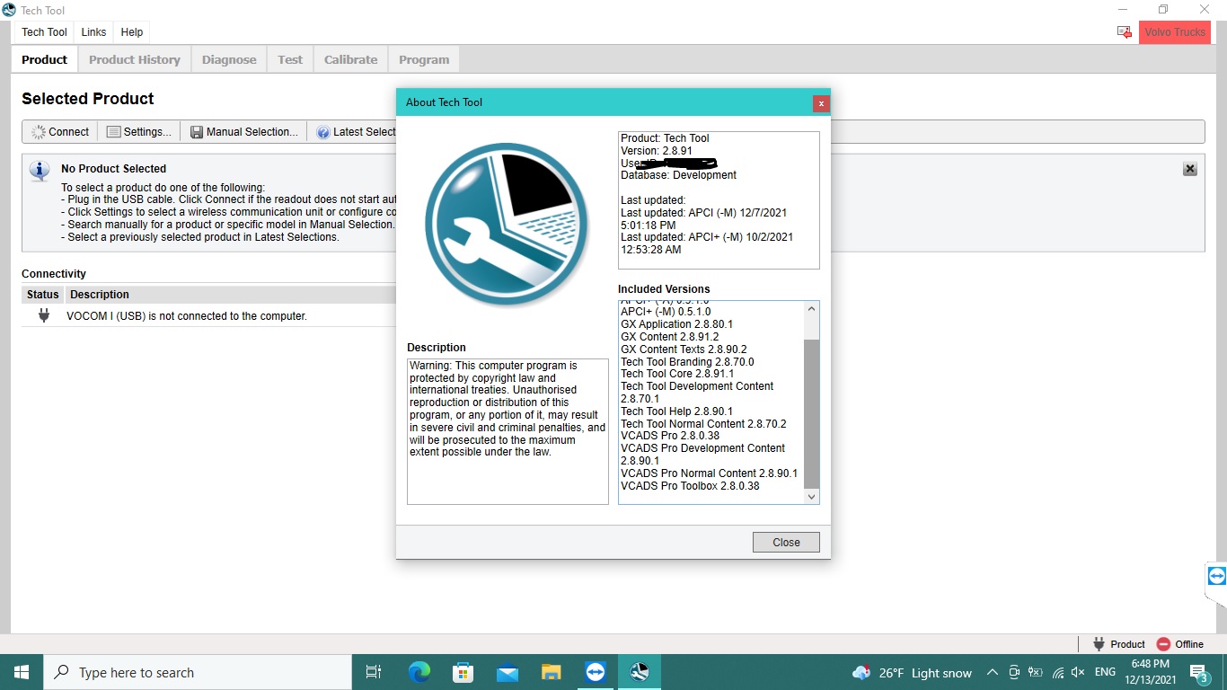Click the Version: 2.8.91 line
The height and width of the screenshot is (690, 1227).
657,151
